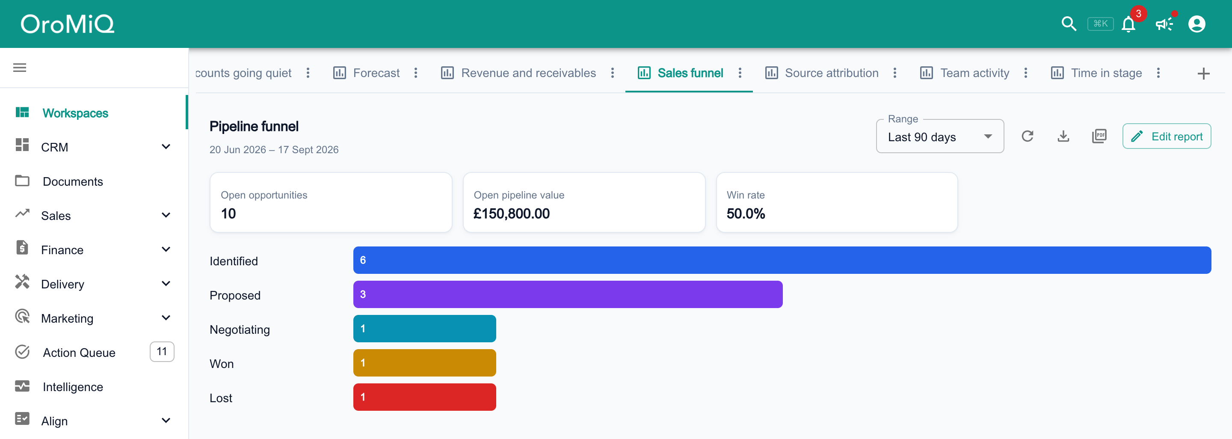Switch to Time in stage tab
Viewport: 1232px width, 439px height.
[x=1096, y=73]
